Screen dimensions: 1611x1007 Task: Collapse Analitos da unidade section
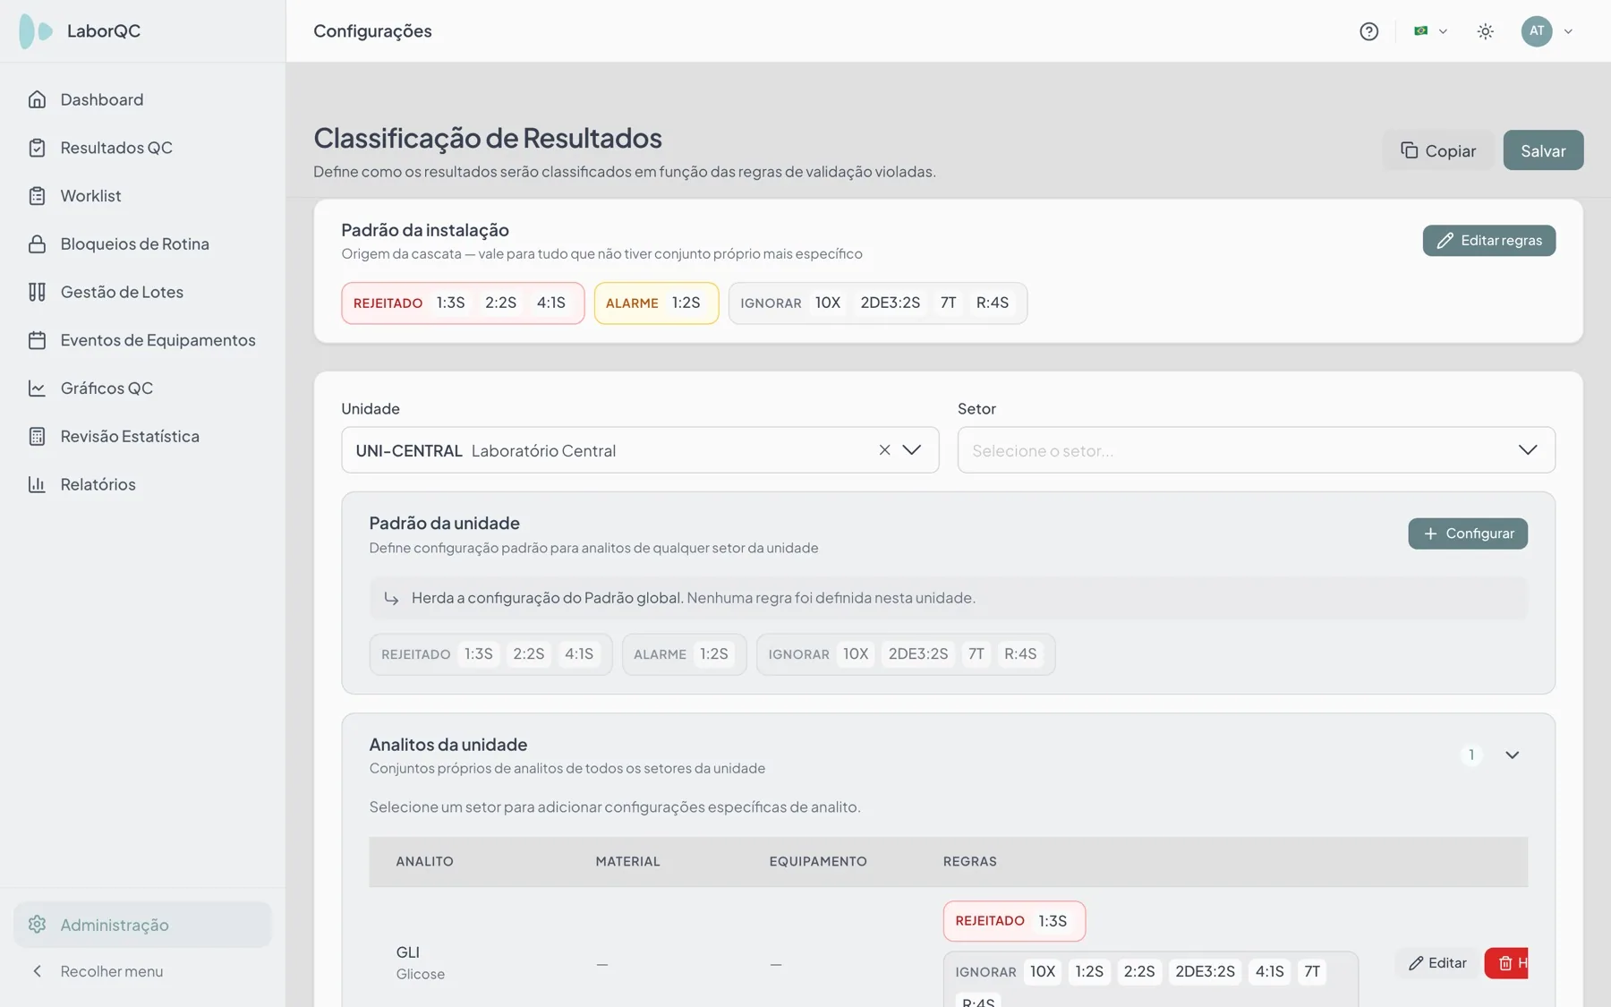[x=1513, y=755]
